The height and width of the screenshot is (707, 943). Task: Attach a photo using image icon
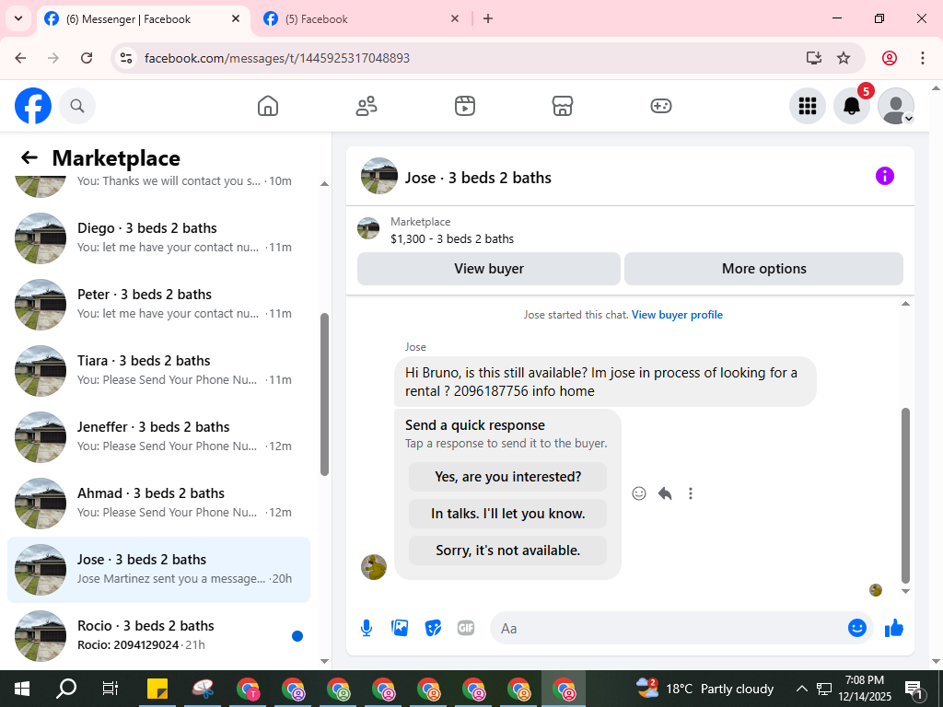(400, 628)
